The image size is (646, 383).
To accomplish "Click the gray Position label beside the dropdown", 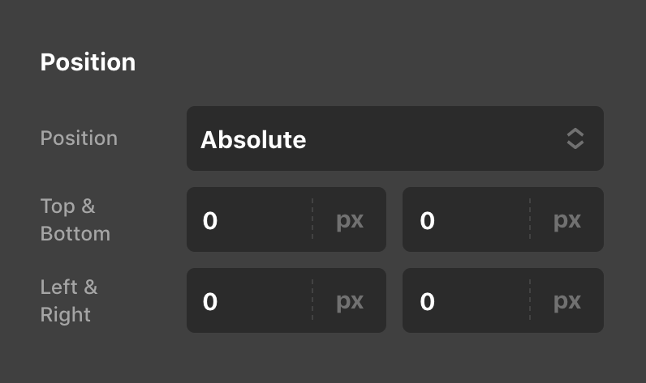I will [79, 138].
